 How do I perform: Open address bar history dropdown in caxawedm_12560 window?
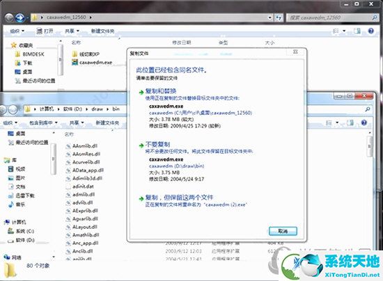[269, 17]
